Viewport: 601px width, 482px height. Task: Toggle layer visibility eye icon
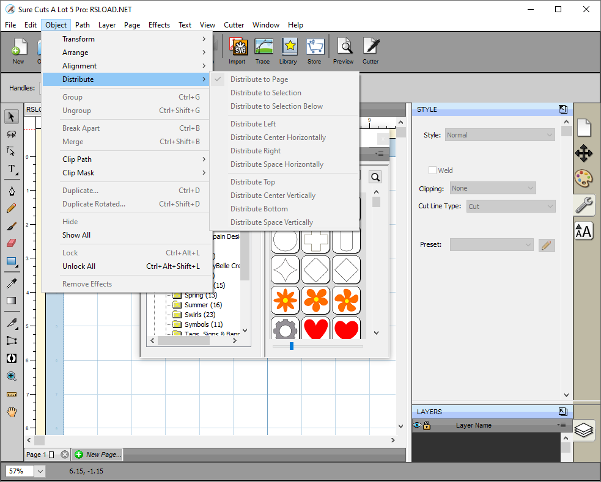pos(417,425)
